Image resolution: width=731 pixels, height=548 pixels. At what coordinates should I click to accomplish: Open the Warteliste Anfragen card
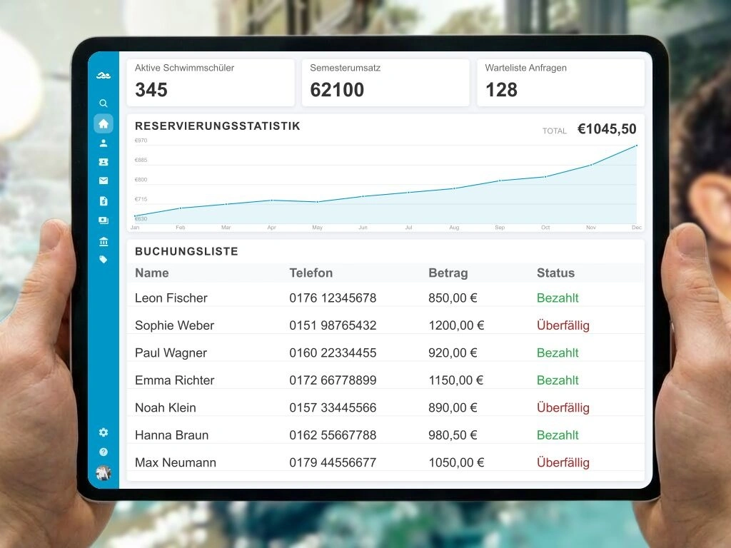tap(560, 82)
